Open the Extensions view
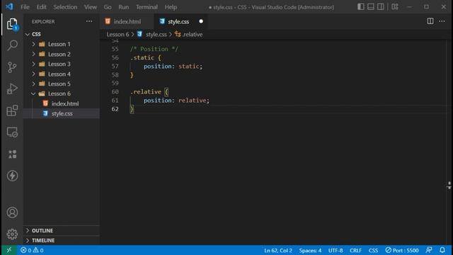 point(12,110)
